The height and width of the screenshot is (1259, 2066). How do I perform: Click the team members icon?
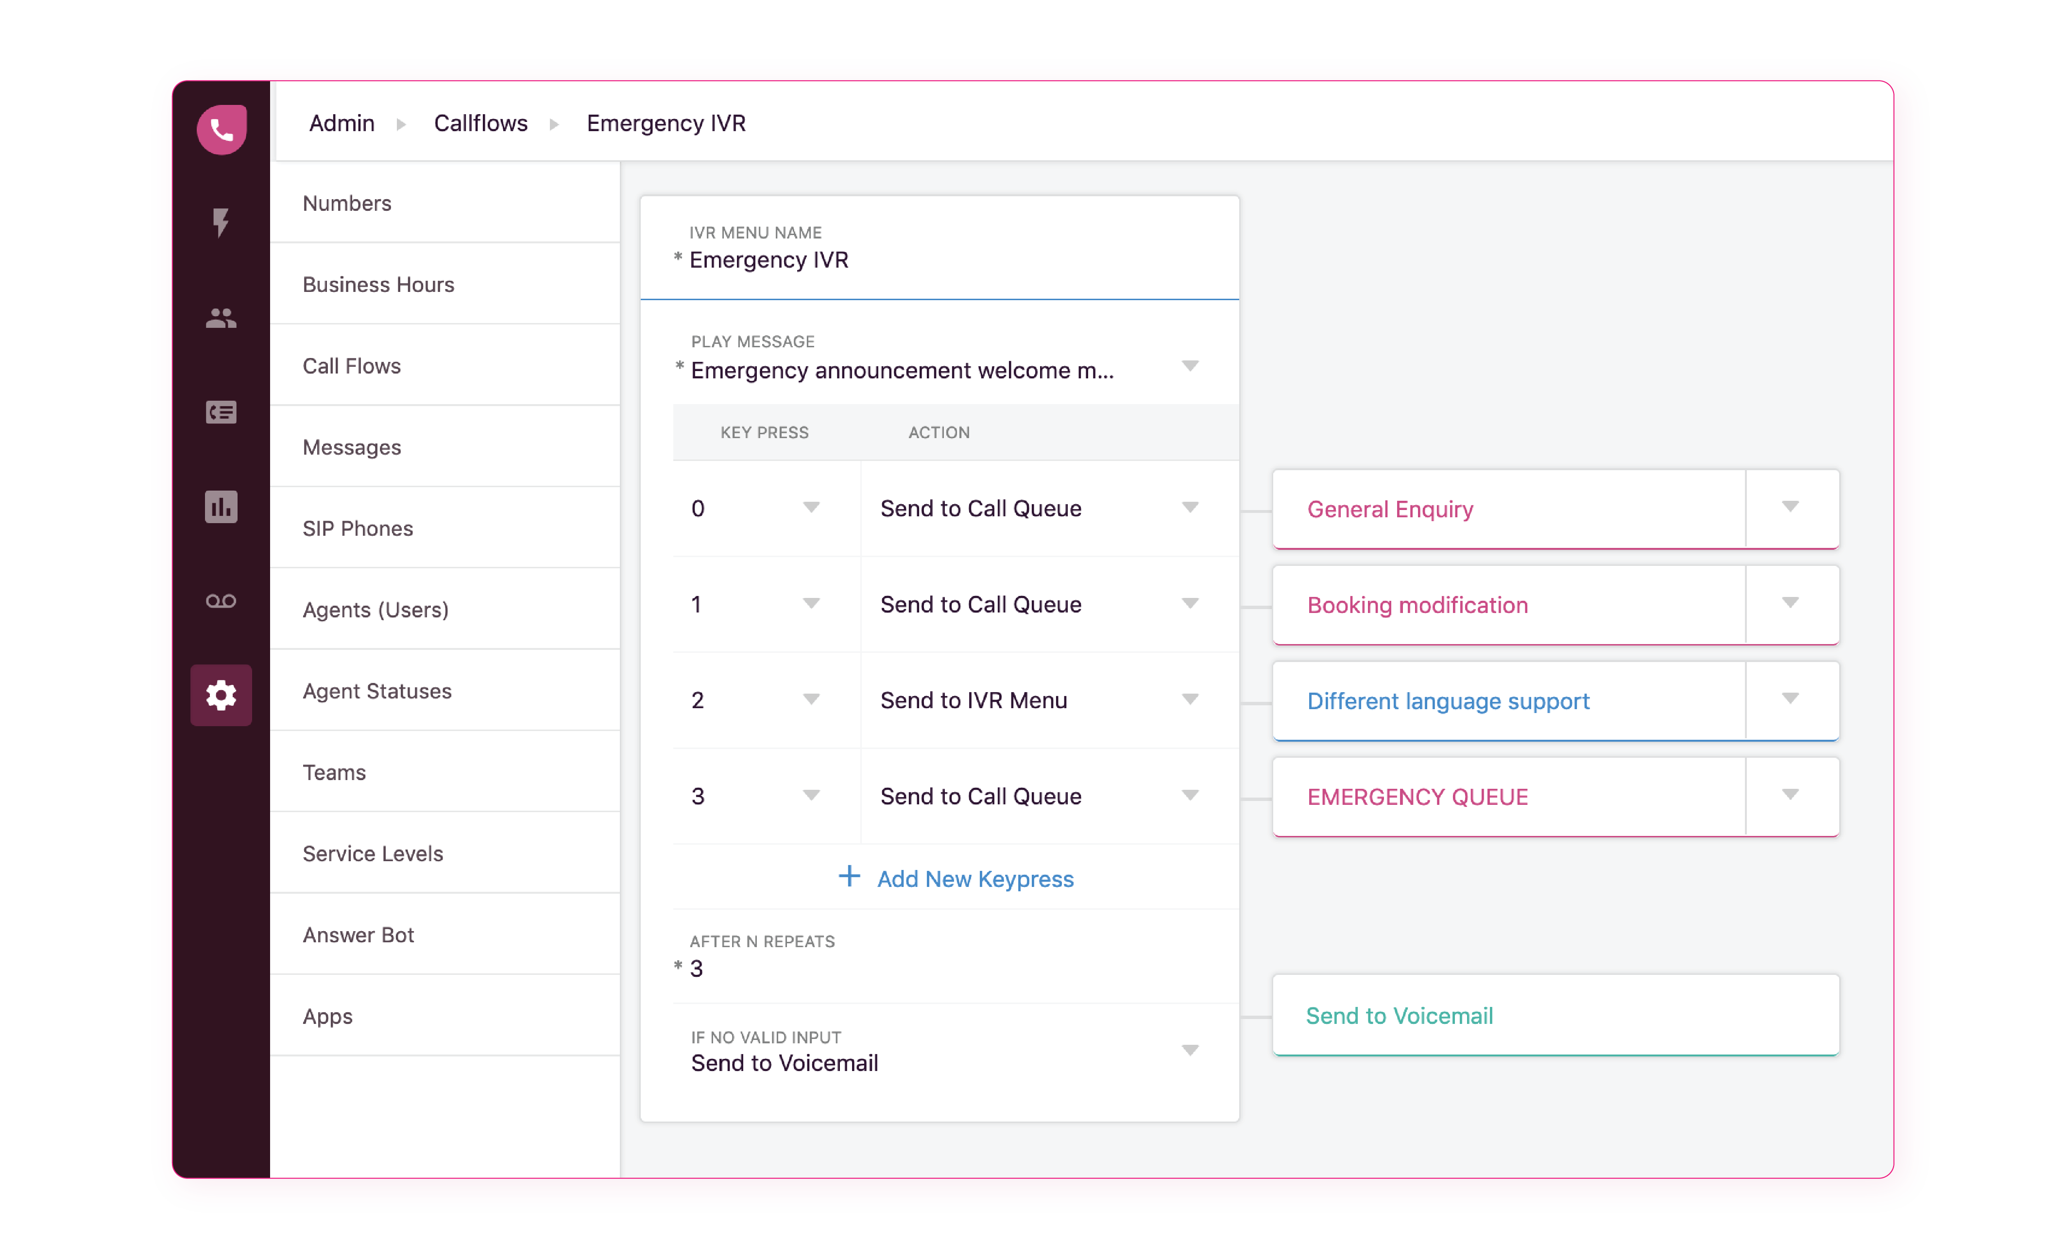(x=222, y=316)
